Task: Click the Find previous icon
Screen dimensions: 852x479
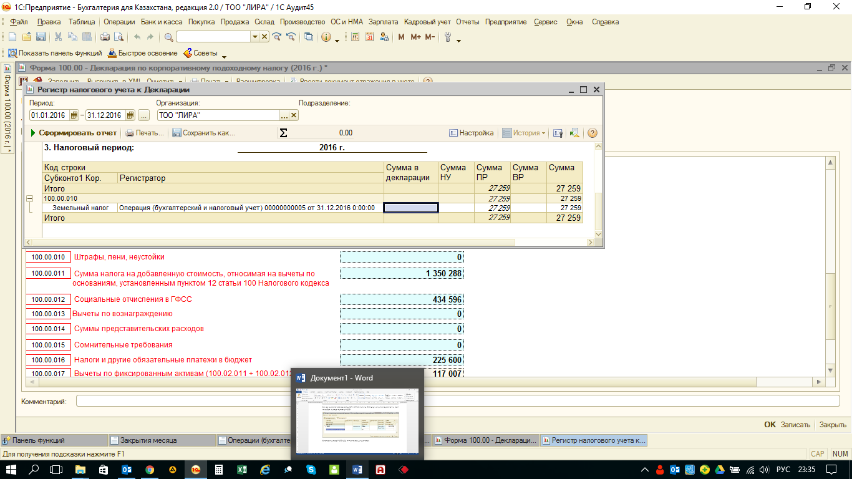Action: point(291,37)
